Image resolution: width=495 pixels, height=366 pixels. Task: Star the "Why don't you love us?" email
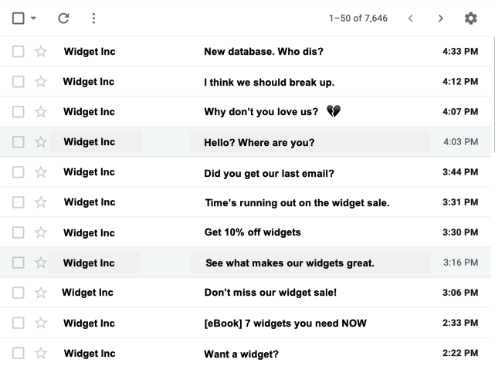tap(41, 112)
